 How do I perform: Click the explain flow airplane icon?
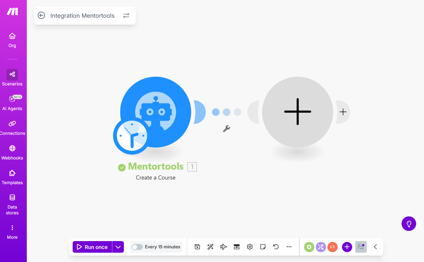point(223,247)
